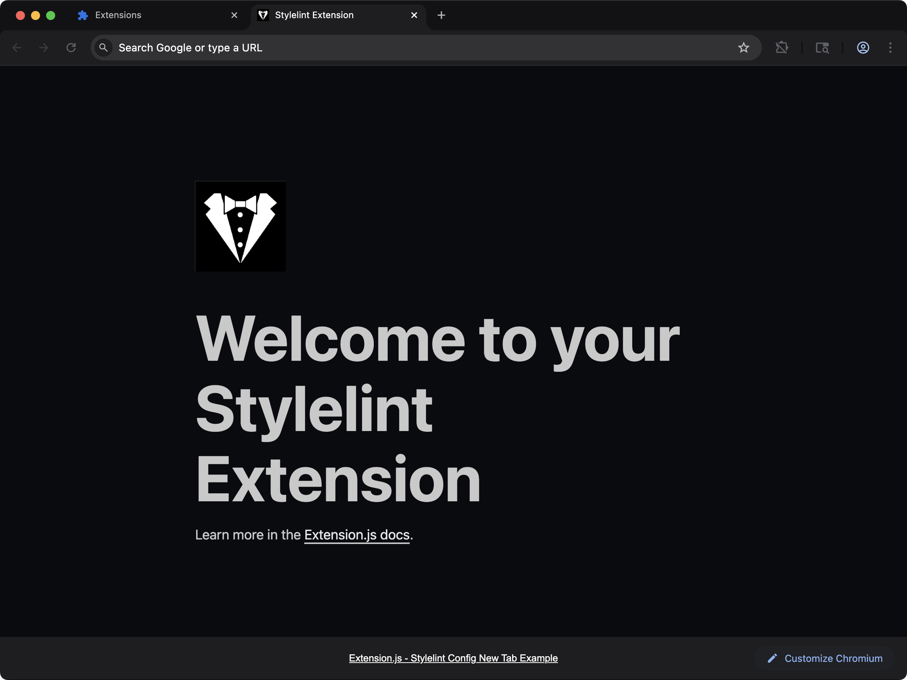Open the tab search side panel icon
The width and height of the screenshot is (907, 680).
click(x=822, y=48)
